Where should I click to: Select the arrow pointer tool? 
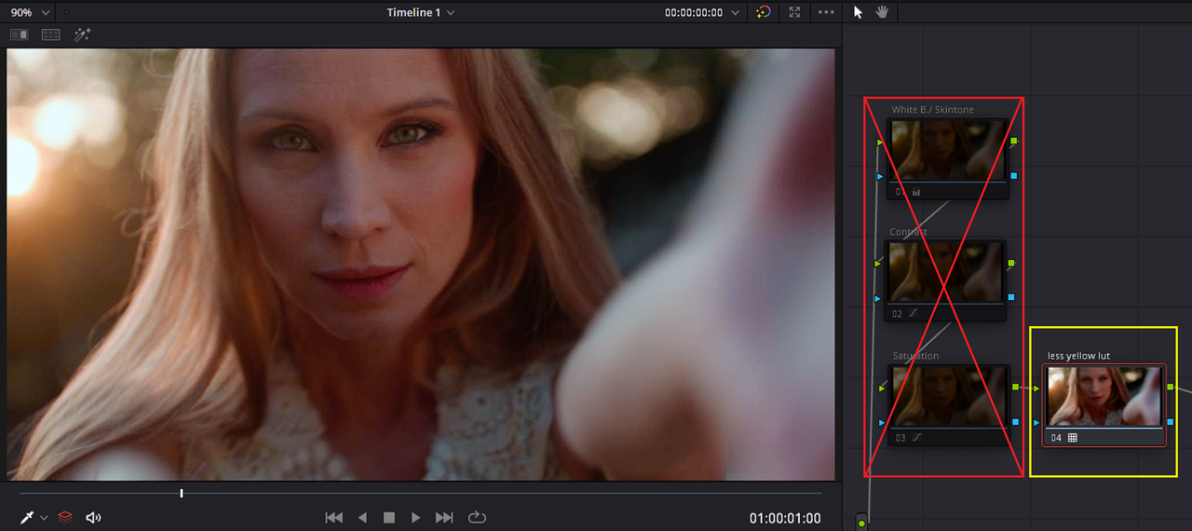858,12
